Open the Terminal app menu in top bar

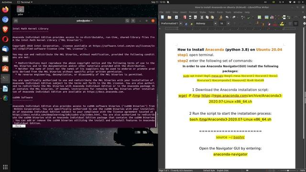pyautogui.click(x=25, y=2)
